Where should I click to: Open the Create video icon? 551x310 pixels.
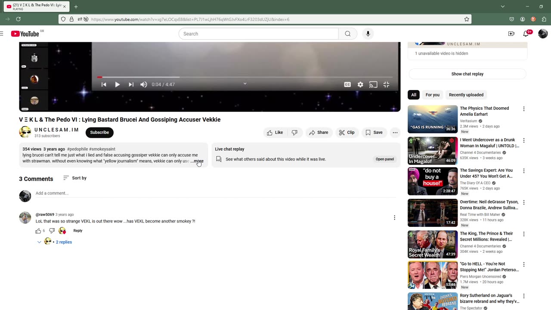[x=511, y=34]
